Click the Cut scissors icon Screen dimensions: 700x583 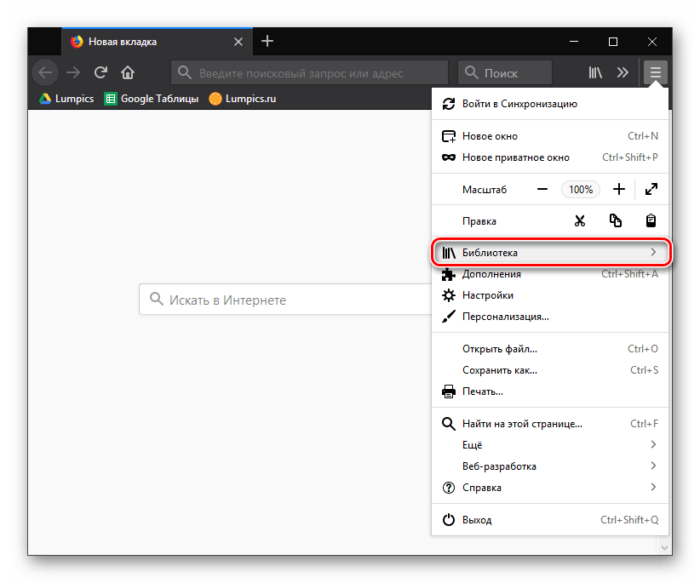coord(580,221)
